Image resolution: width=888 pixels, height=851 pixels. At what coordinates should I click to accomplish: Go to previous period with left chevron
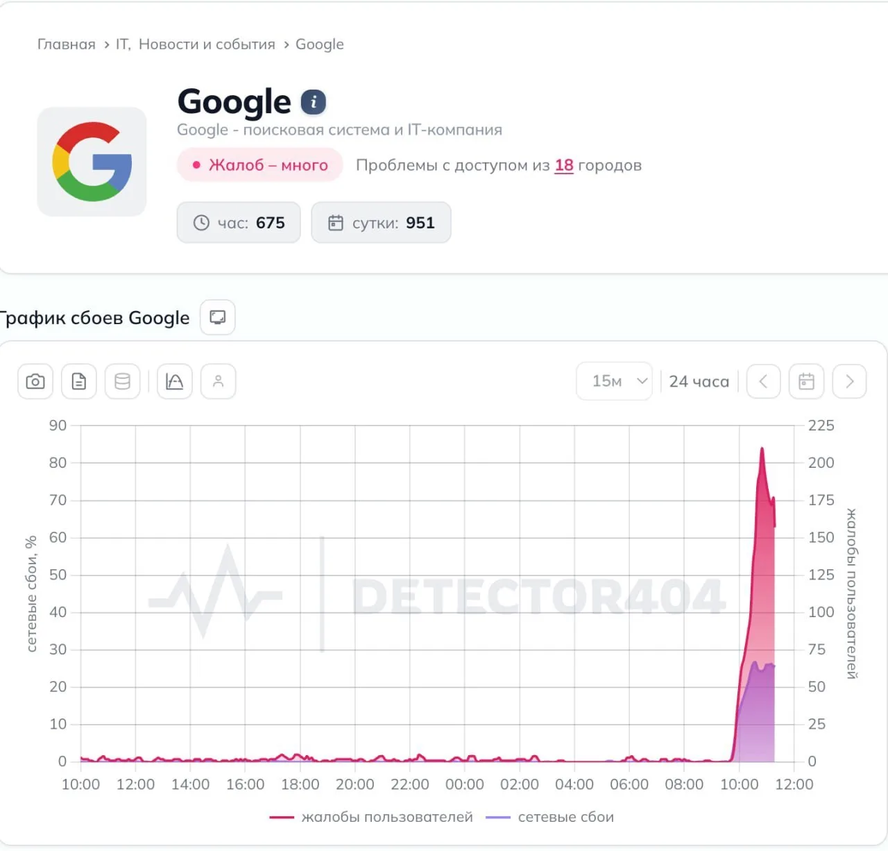pyautogui.click(x=764, y=381)
